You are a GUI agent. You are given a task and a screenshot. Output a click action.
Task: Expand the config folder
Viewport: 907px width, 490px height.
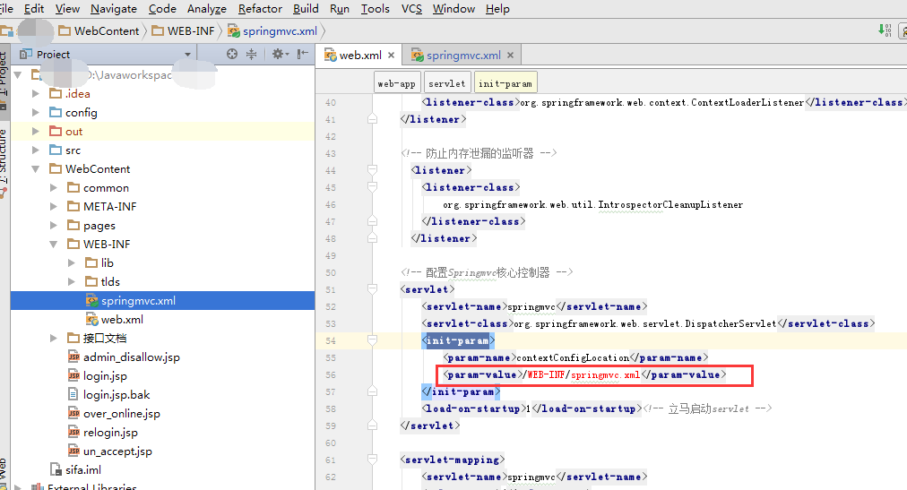tap(35, 113)
